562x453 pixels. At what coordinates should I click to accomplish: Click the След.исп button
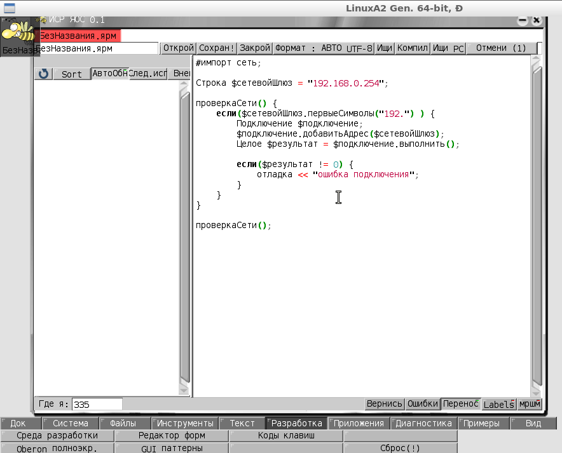147,74
